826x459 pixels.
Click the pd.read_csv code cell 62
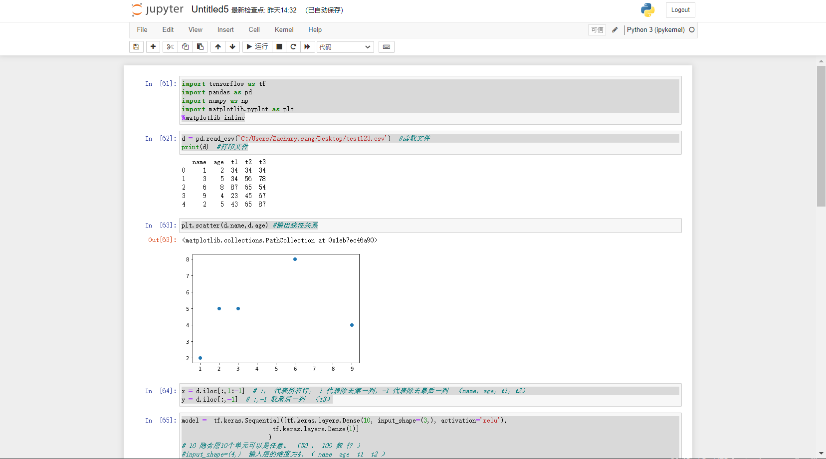tap(430, 143)
